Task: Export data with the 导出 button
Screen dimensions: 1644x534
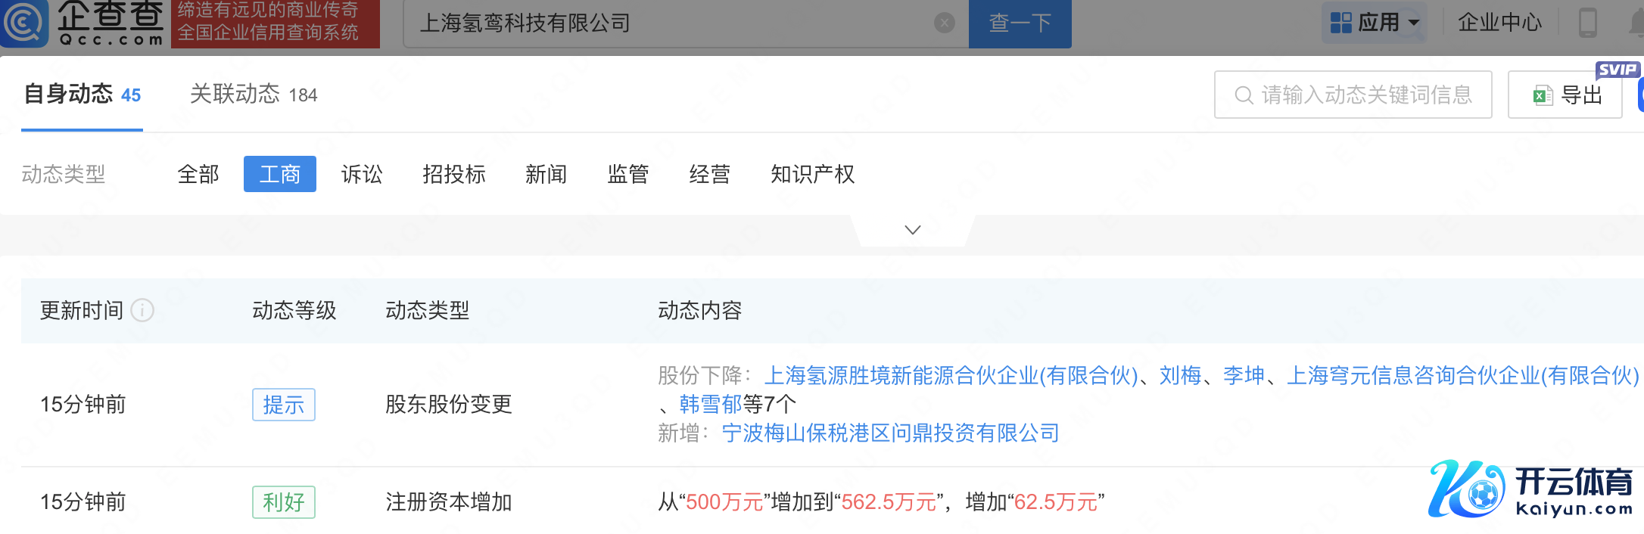Action: click(1565, 95)
